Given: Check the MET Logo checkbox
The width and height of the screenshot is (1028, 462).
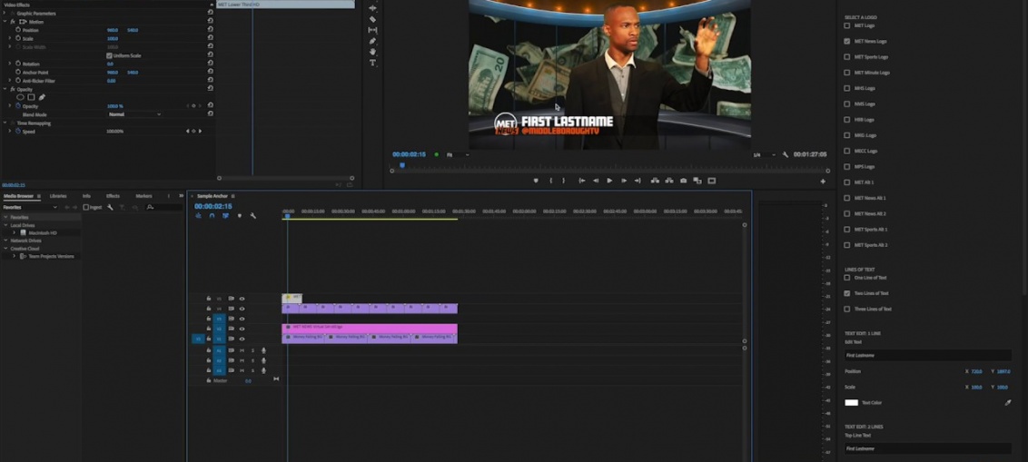Looking at the screenshot, I should tap(847, 25).
